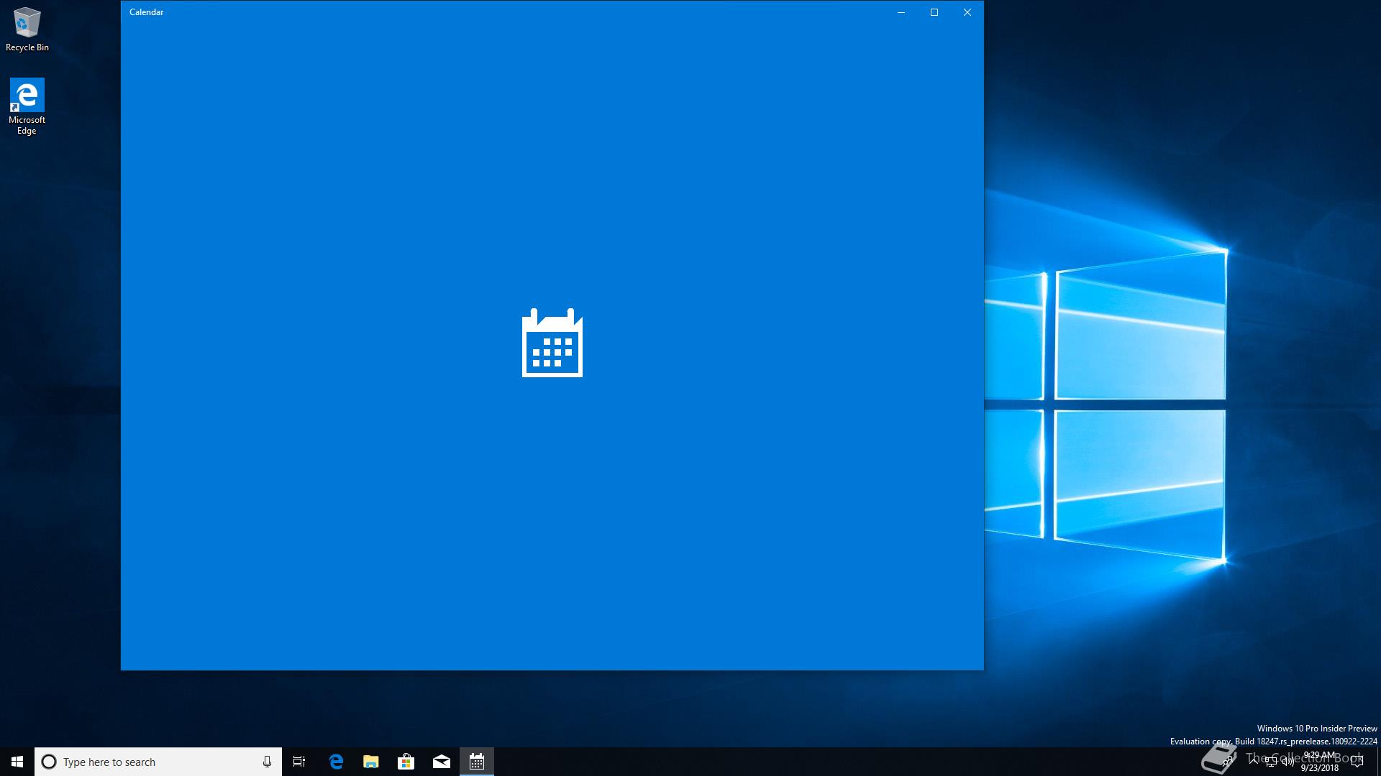Expand hidden system tray icons
This screenshot has width=1381, height=776.
[1254, 762]
